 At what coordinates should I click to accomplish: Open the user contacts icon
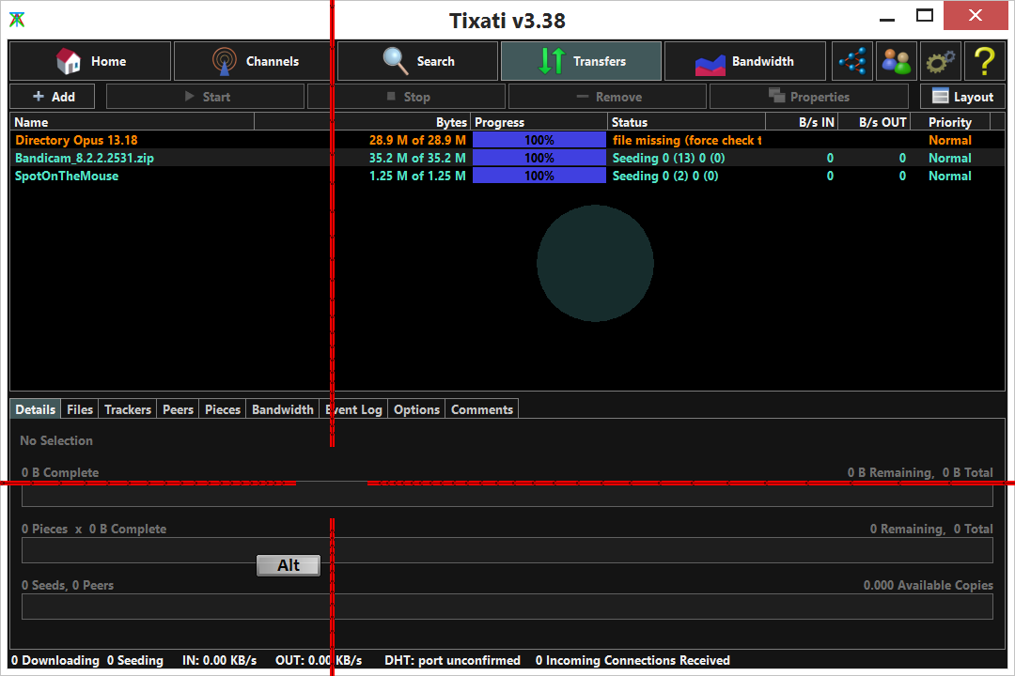click(896, 61)
